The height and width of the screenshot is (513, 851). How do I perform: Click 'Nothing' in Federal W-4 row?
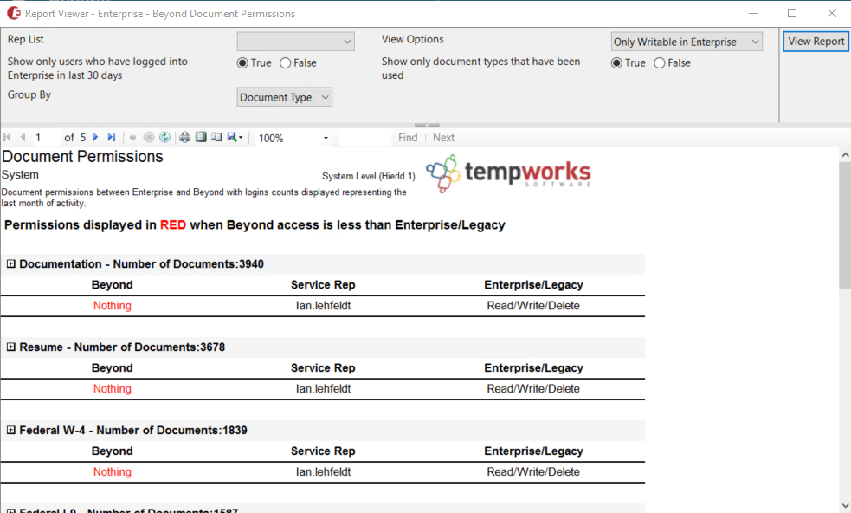click(x=113, y=472)
